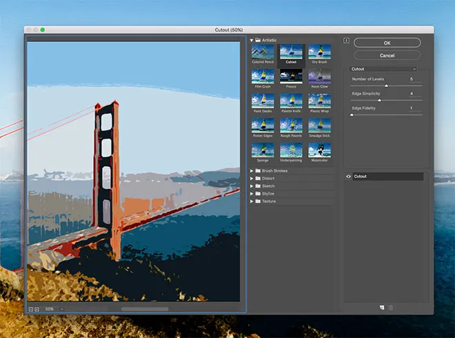Viewport: 455px width, 338px height.
Task: Click OK to apply the filter
Action: point(387,43)
